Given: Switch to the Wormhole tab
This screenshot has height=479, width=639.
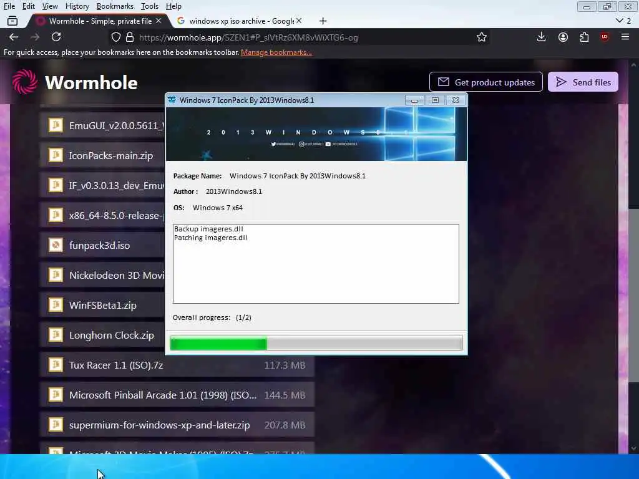Looking at the screenshot, I should point(100,21).
